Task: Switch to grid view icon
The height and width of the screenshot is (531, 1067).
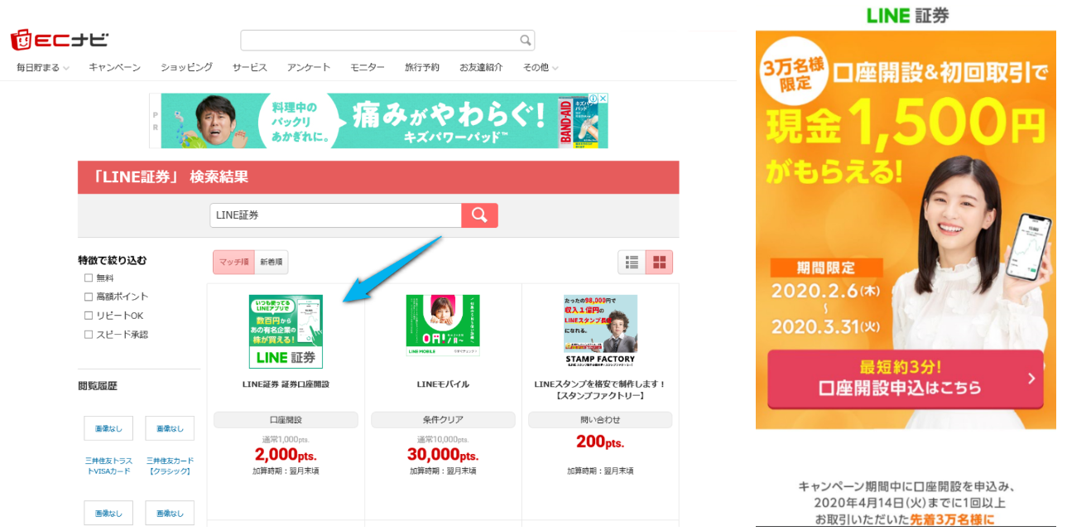Action: tap(660, 262)
